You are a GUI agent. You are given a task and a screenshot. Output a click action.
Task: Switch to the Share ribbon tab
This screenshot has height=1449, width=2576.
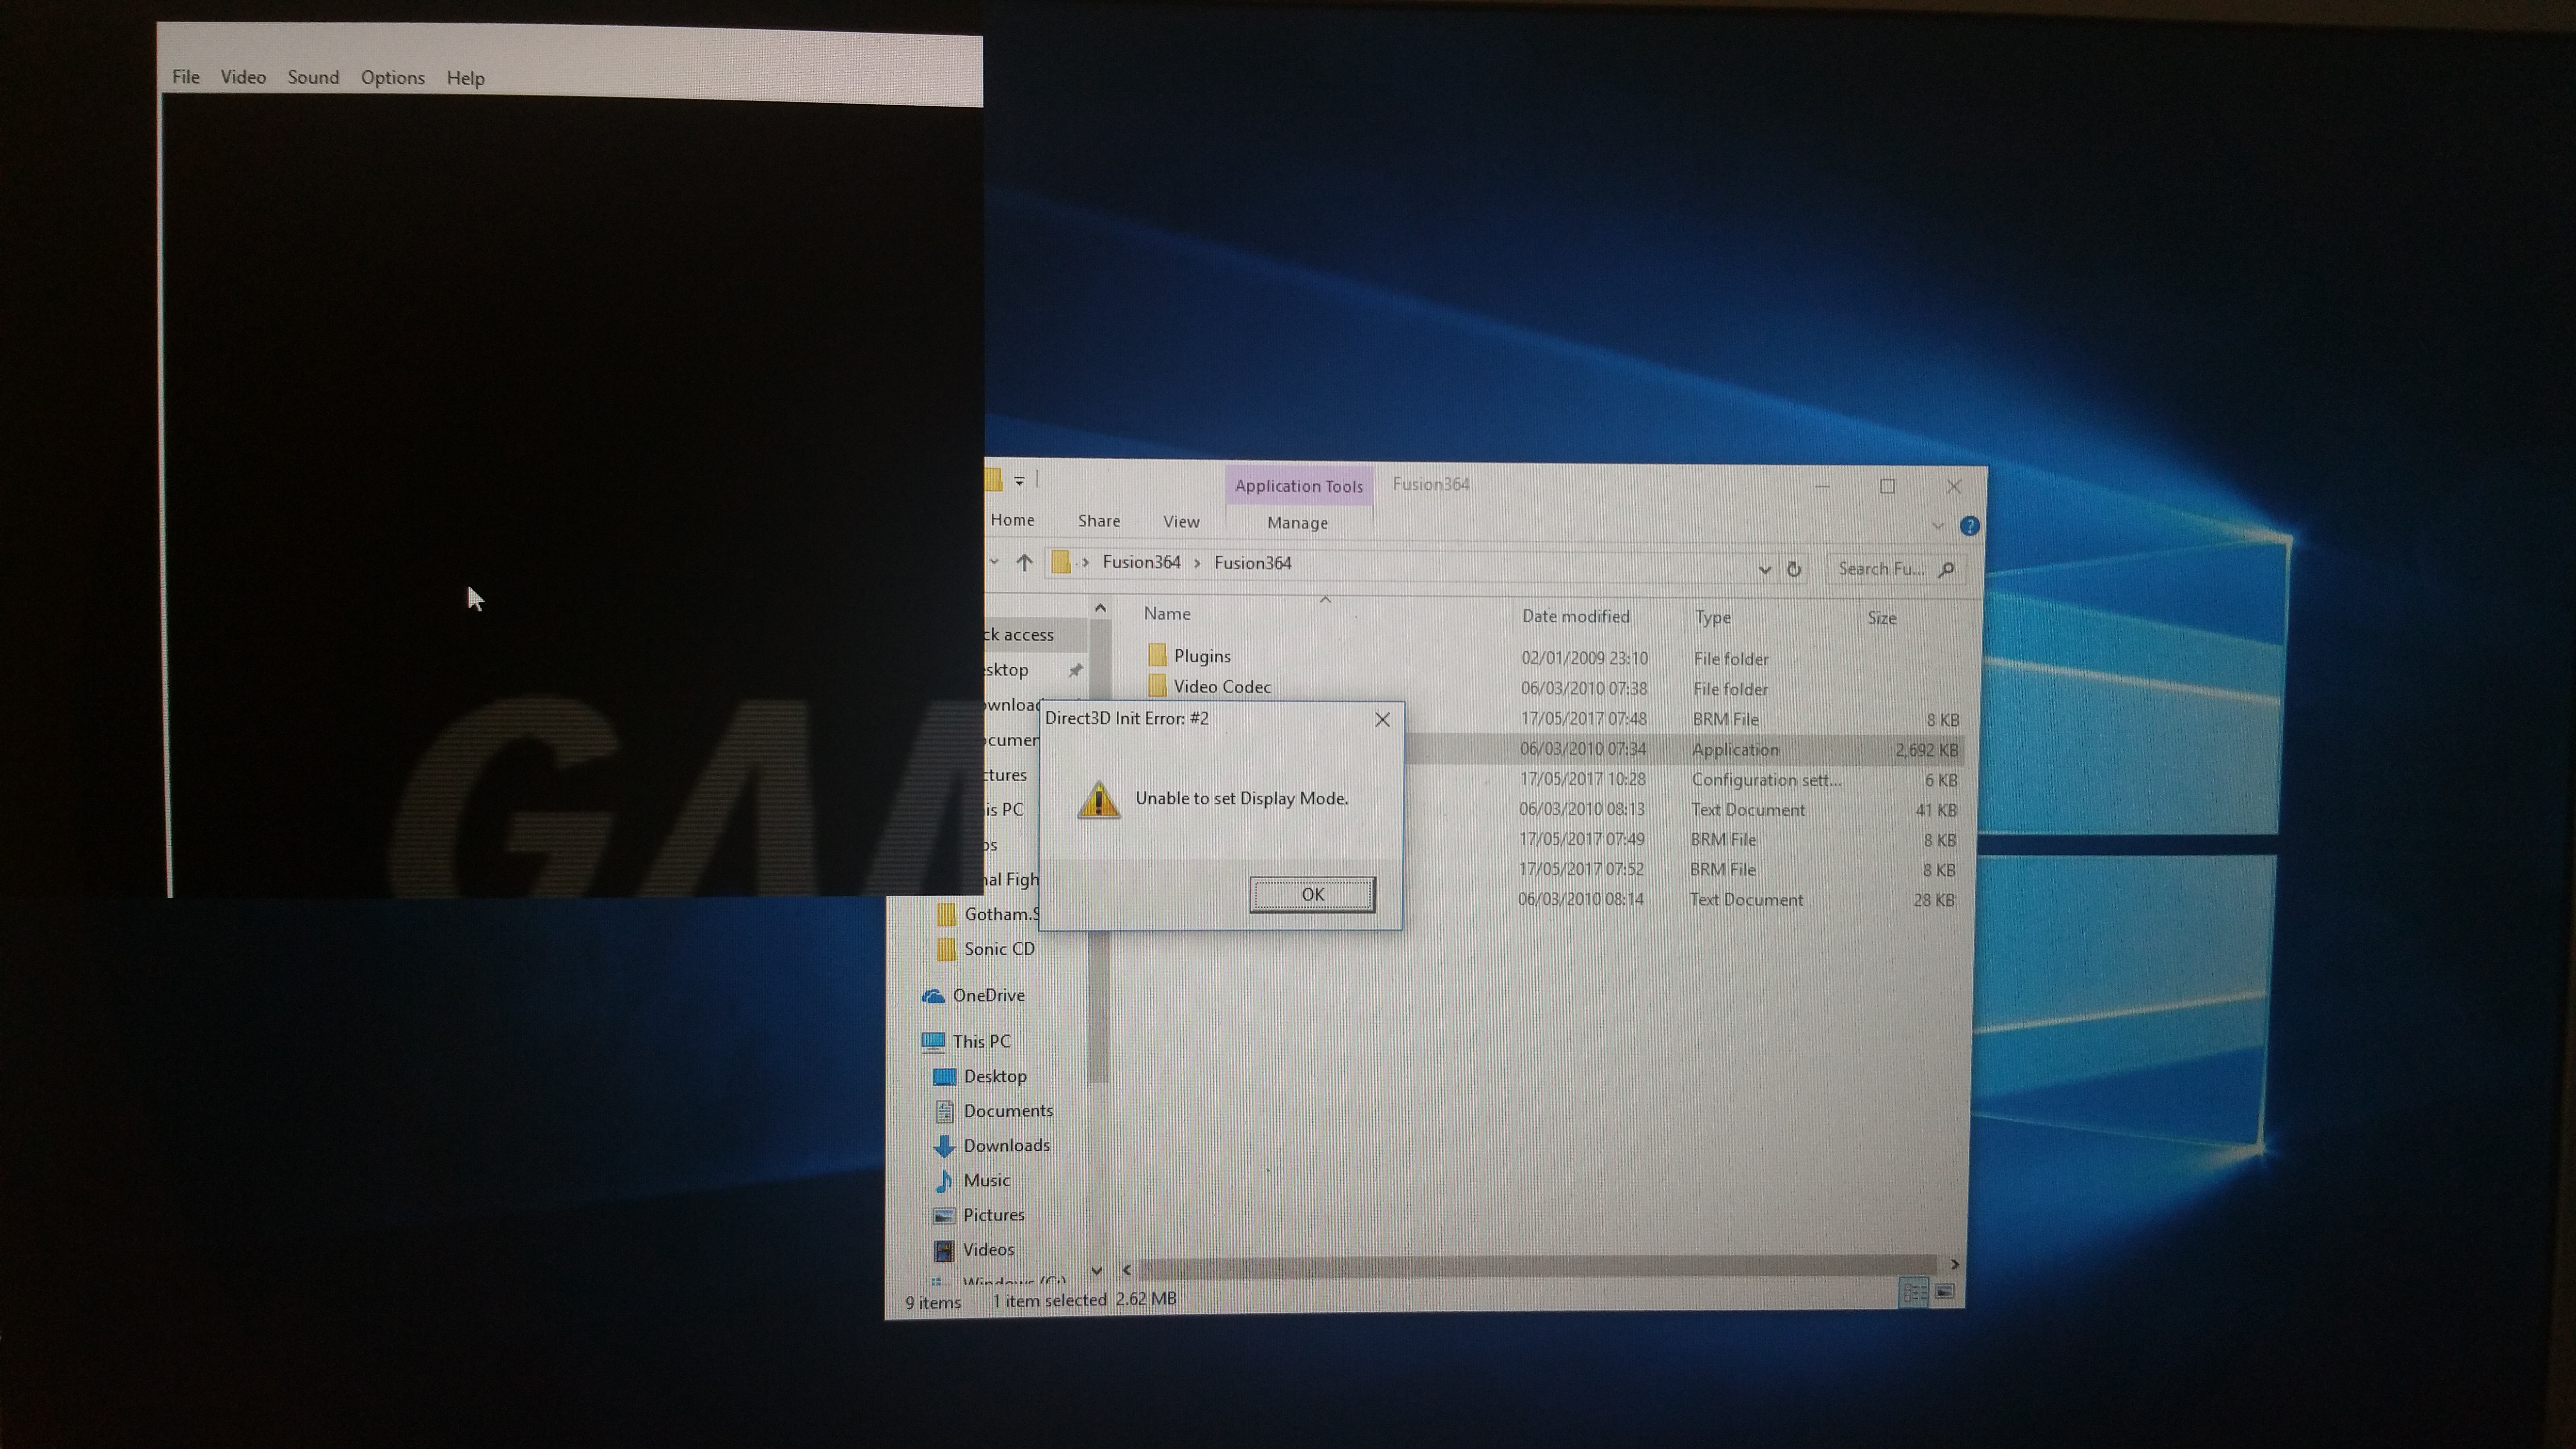pos(1099,521)
